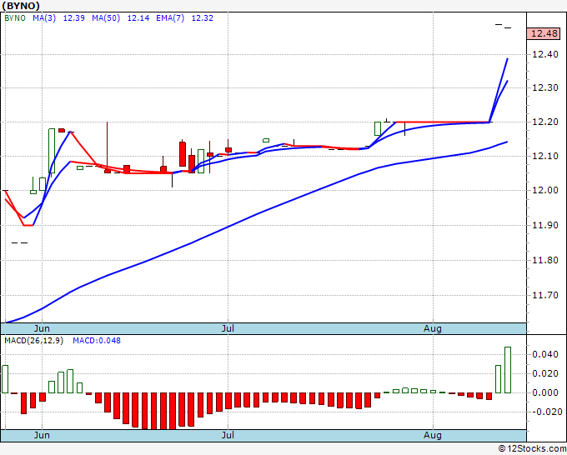
Task: Click Jul on the MACD panel date axis
Action: click(228, 435)
